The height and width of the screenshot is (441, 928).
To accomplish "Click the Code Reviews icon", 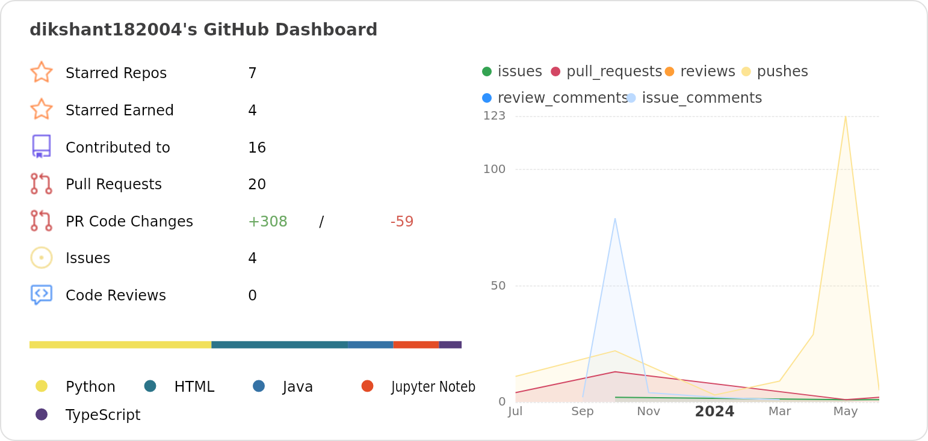I will 42,295.
